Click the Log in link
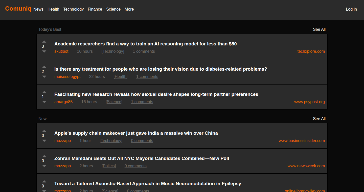The width and height of the screenshot is (364, 192). (351, 9)
